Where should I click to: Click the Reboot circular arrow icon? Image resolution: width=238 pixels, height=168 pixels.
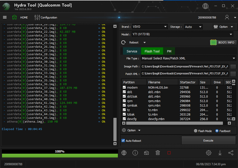tap(123, 43)
